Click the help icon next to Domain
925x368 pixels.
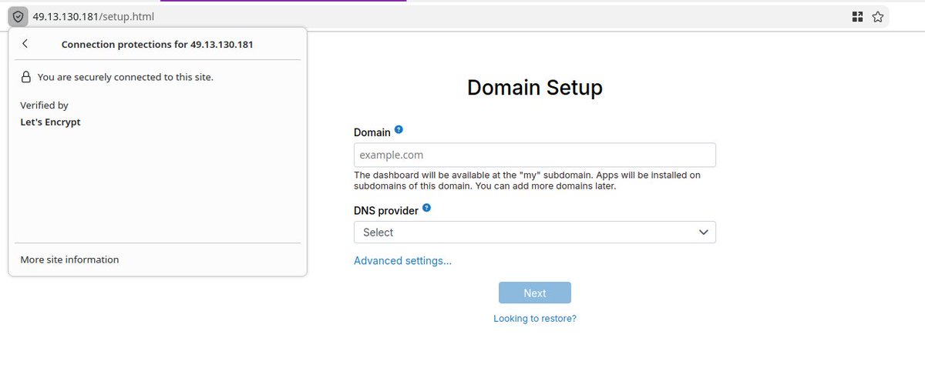pos(399,130)
